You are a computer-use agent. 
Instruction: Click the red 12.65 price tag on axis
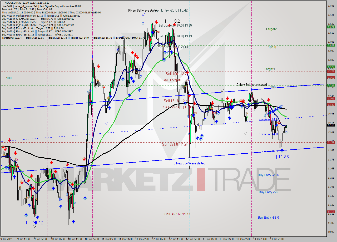point(331,78)
